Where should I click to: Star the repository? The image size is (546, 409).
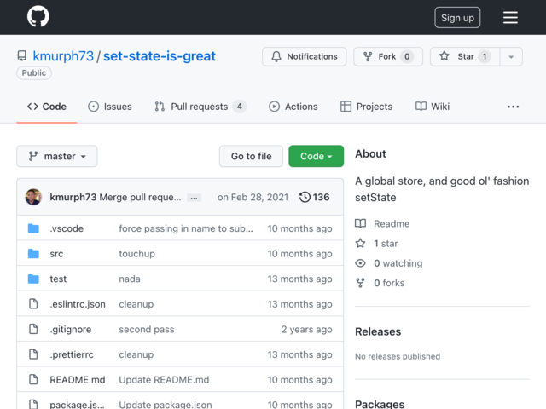(x=465, y=56)
